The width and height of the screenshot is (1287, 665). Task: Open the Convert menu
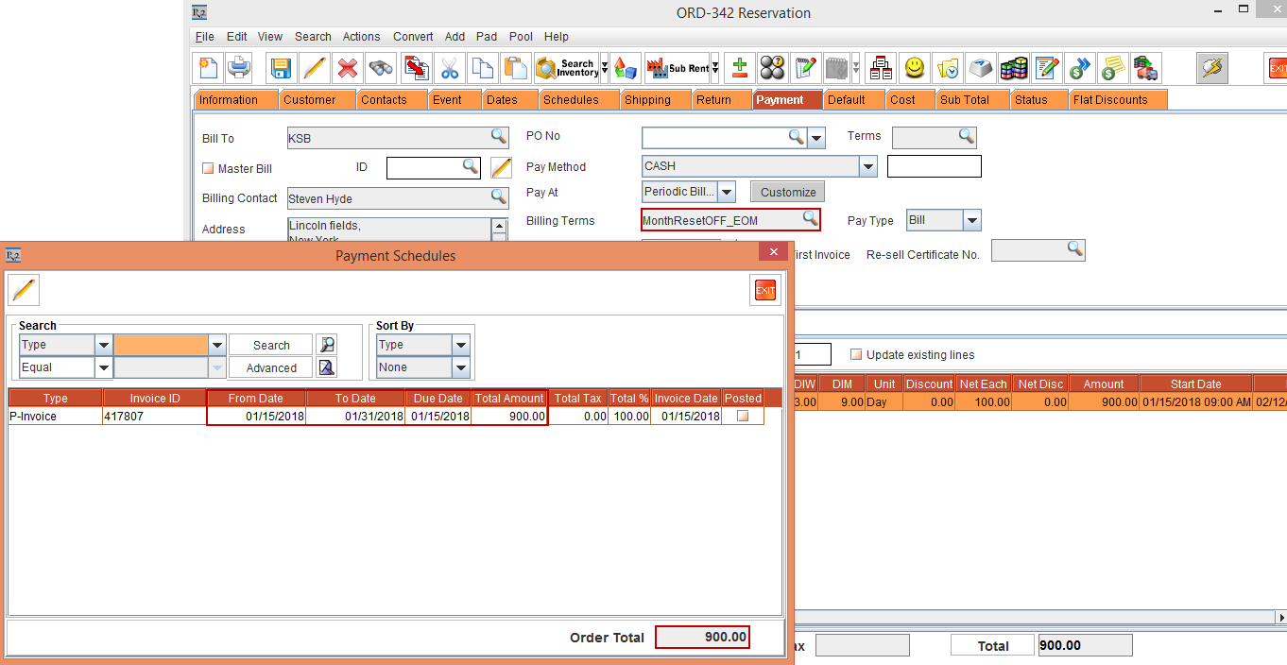pos(413,37)
